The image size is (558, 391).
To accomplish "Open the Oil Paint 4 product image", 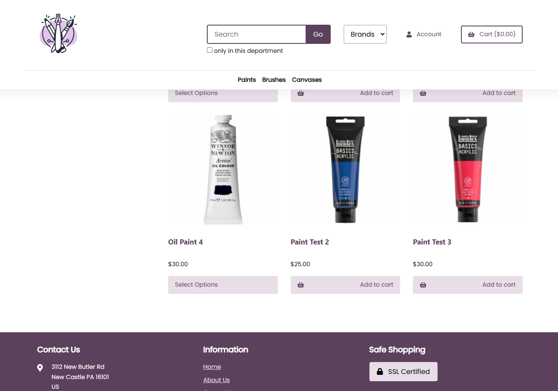I will click(223, 170).
